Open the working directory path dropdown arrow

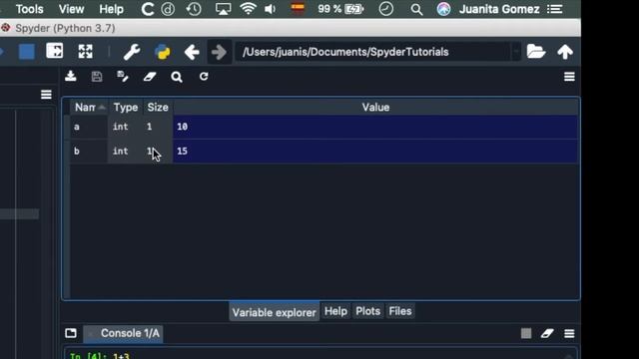pyautogui.click(x=516, y=52)
